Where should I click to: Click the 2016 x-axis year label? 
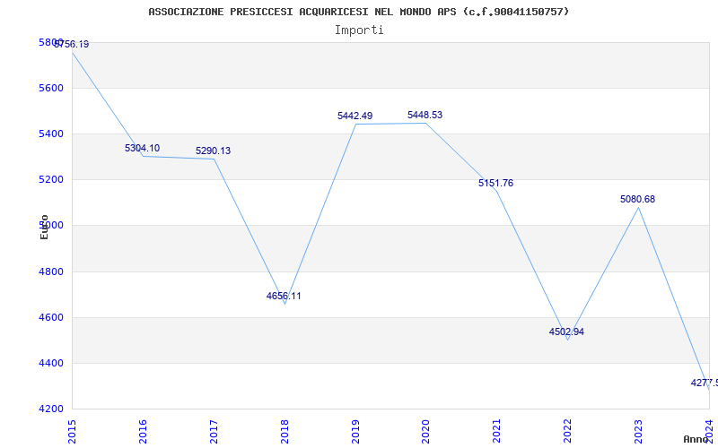[x=143, y=431]
